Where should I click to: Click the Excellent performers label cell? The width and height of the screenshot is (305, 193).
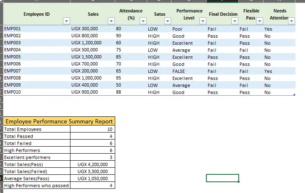pos(37,157)
